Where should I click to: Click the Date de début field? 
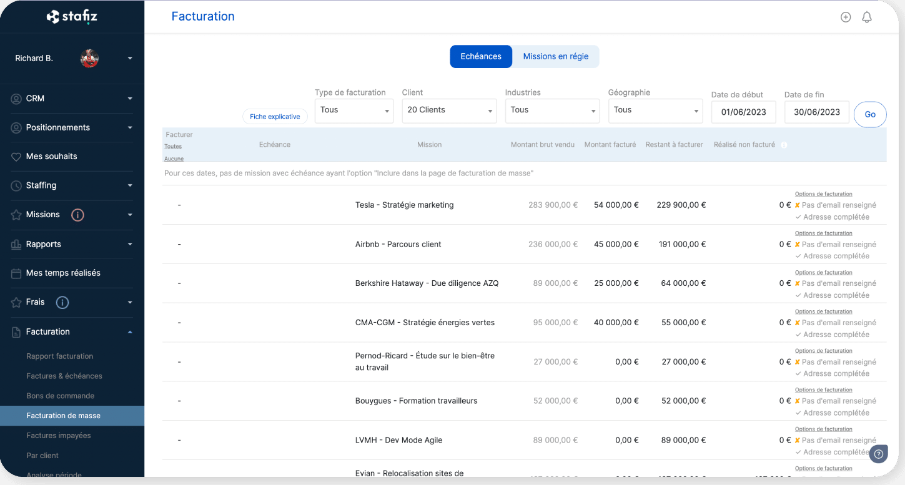point(743,112)
